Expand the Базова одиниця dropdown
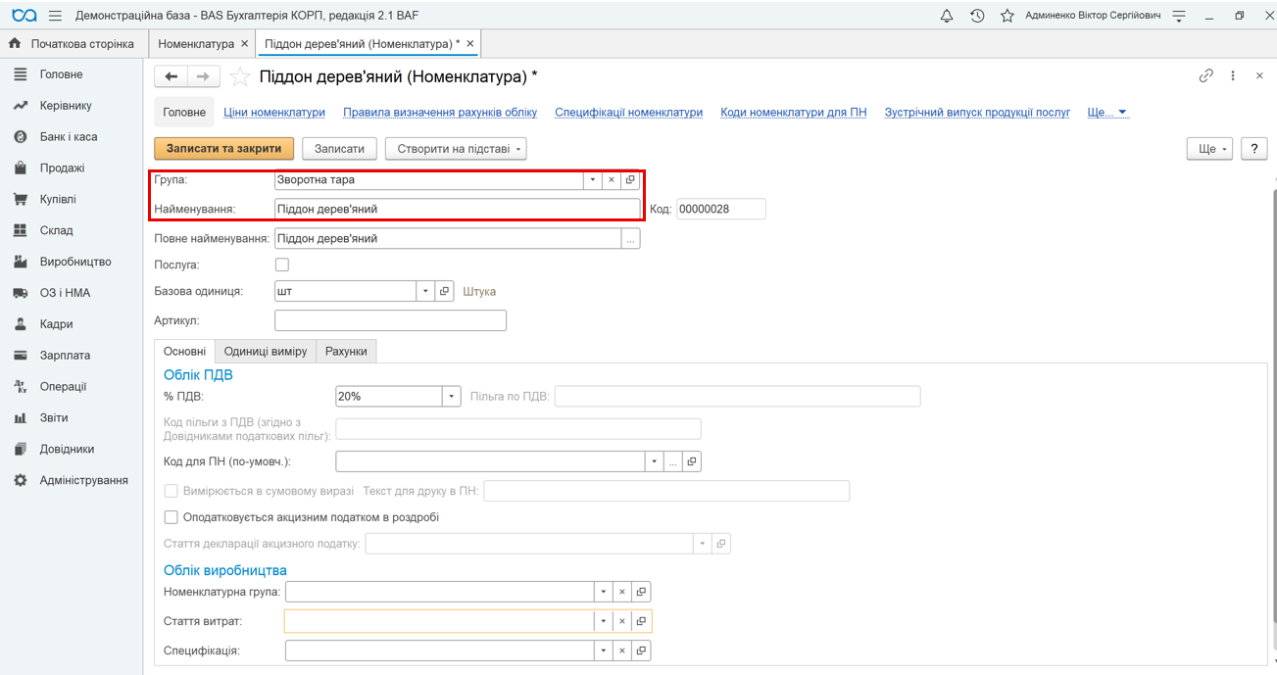 pyautogui.click(x=425, y=291)
